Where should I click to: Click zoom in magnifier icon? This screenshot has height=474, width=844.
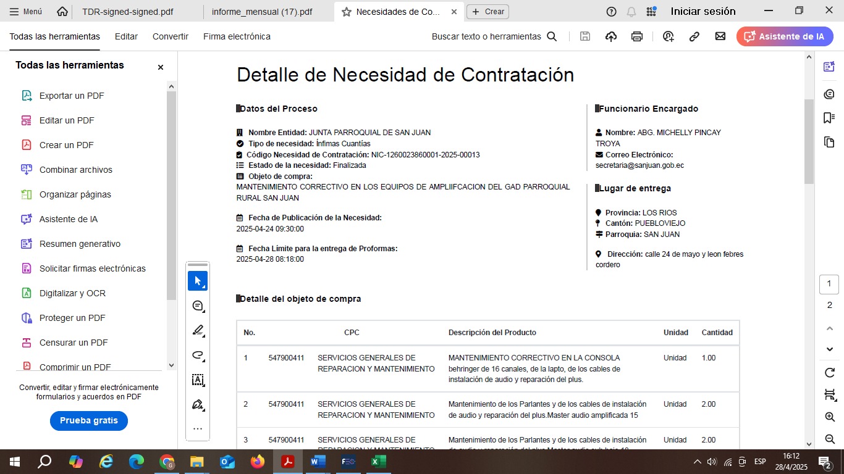[830, 417]
